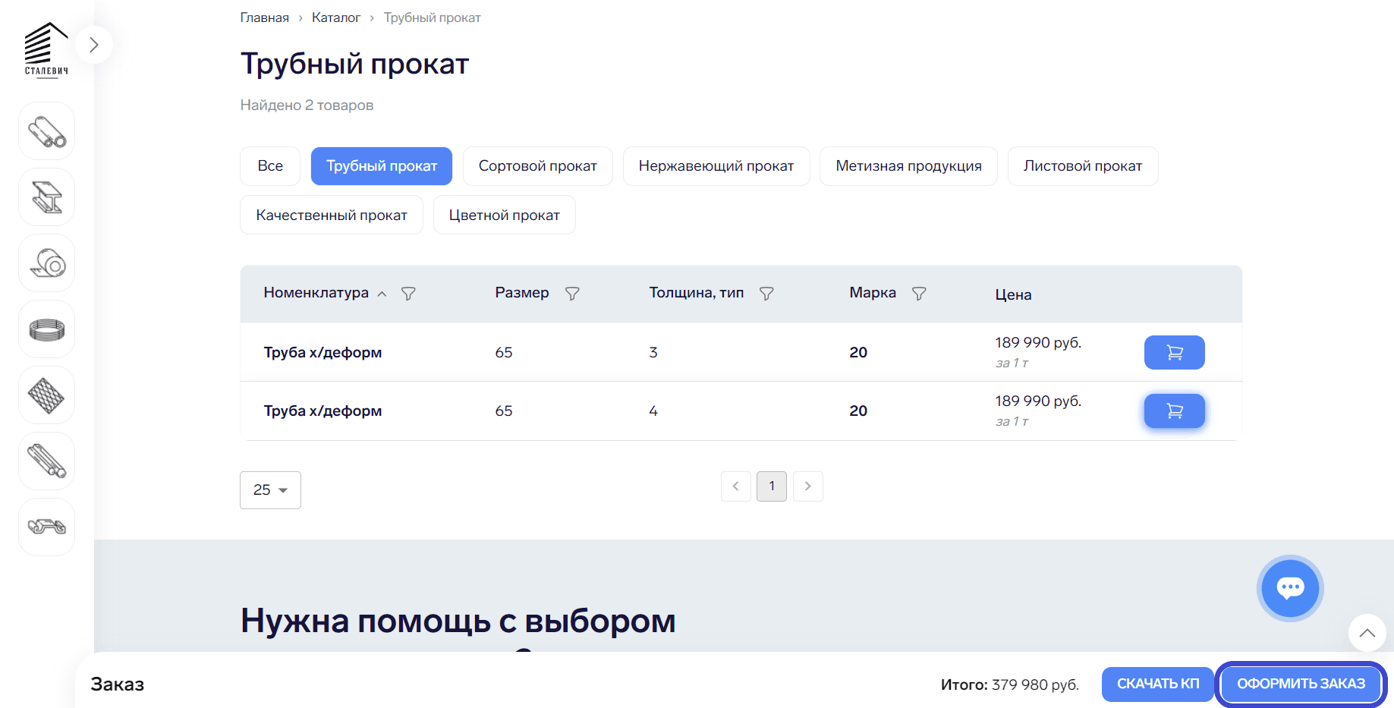
Task: Switch to the Метизная продукция tab
Action: coord(909,166)
